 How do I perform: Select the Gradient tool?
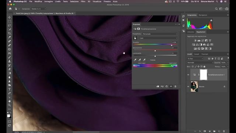pyautogui.click(x=9, y=73)
